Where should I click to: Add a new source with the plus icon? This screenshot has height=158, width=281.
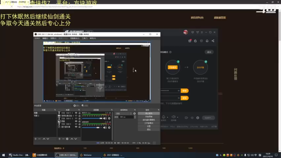pos(59,139)
